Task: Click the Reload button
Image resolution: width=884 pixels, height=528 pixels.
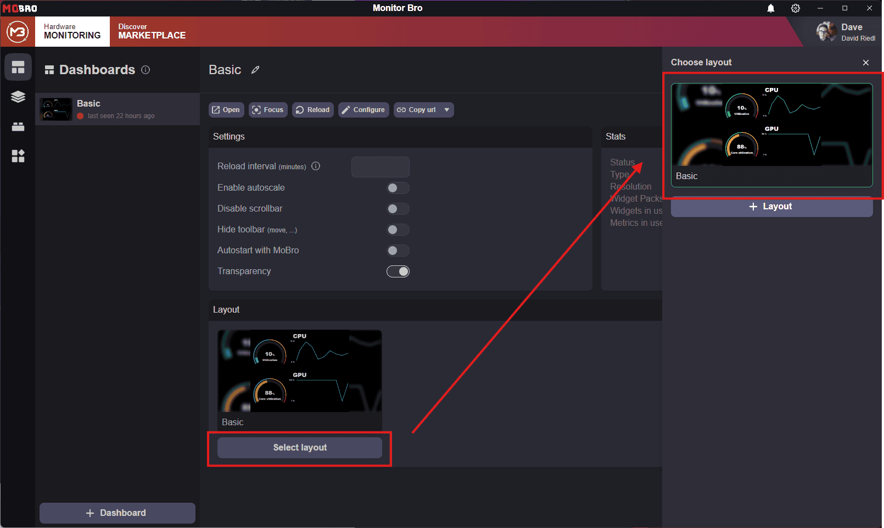Action: point(313,110)
